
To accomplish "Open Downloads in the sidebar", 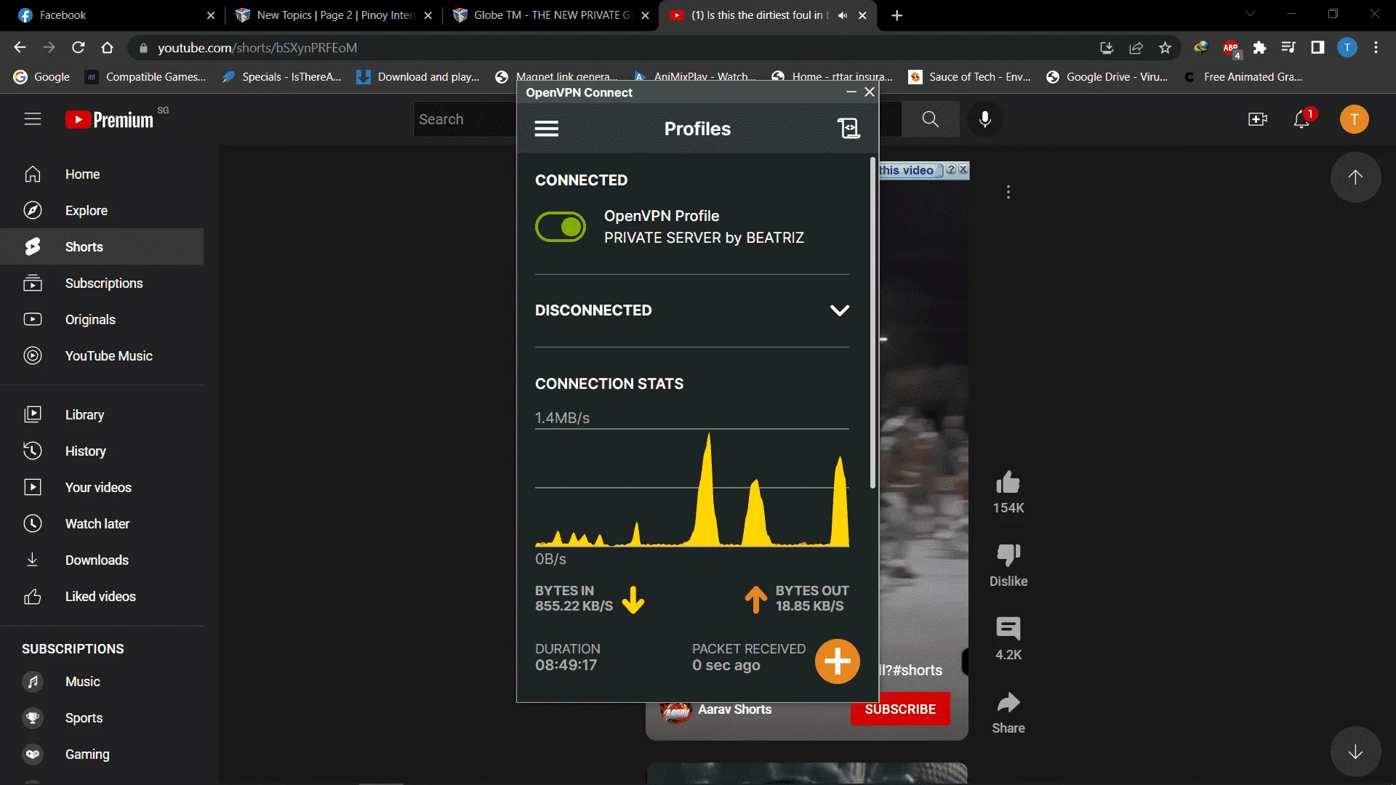I will point(102,560).
